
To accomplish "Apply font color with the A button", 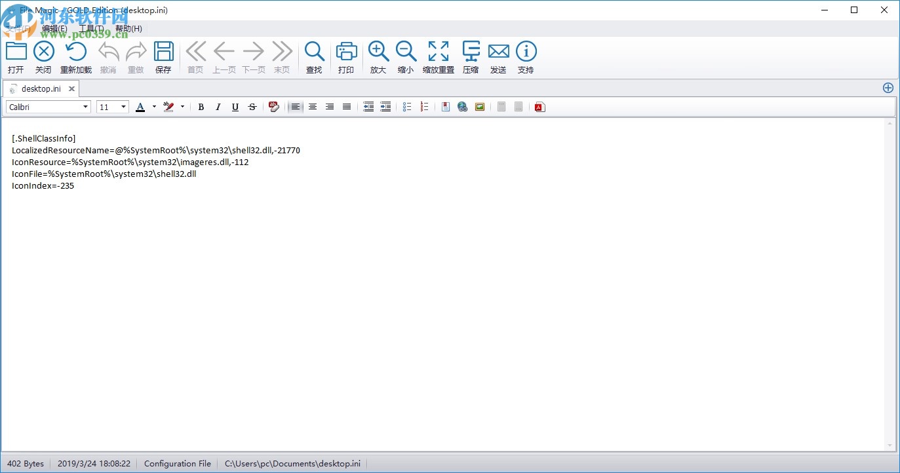I will pyautogui.click(x=140, y=107).
